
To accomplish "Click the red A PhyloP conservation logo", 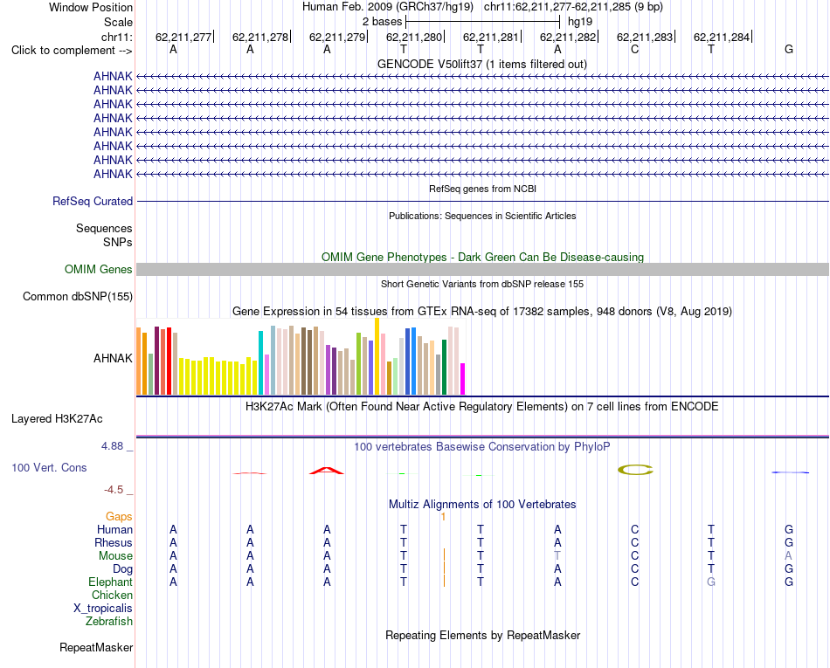I will 327,470.
